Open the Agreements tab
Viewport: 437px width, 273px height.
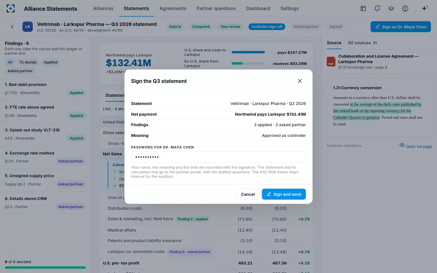click(x=173, y=8)
